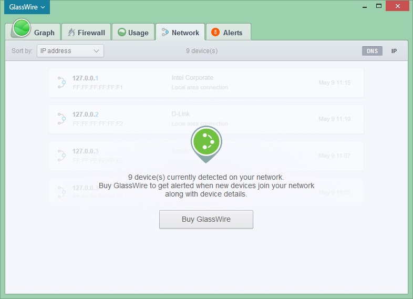Close the GlassWire window
Image resolution: width=413 pixels, height=299 pixels.
(397, 6)
